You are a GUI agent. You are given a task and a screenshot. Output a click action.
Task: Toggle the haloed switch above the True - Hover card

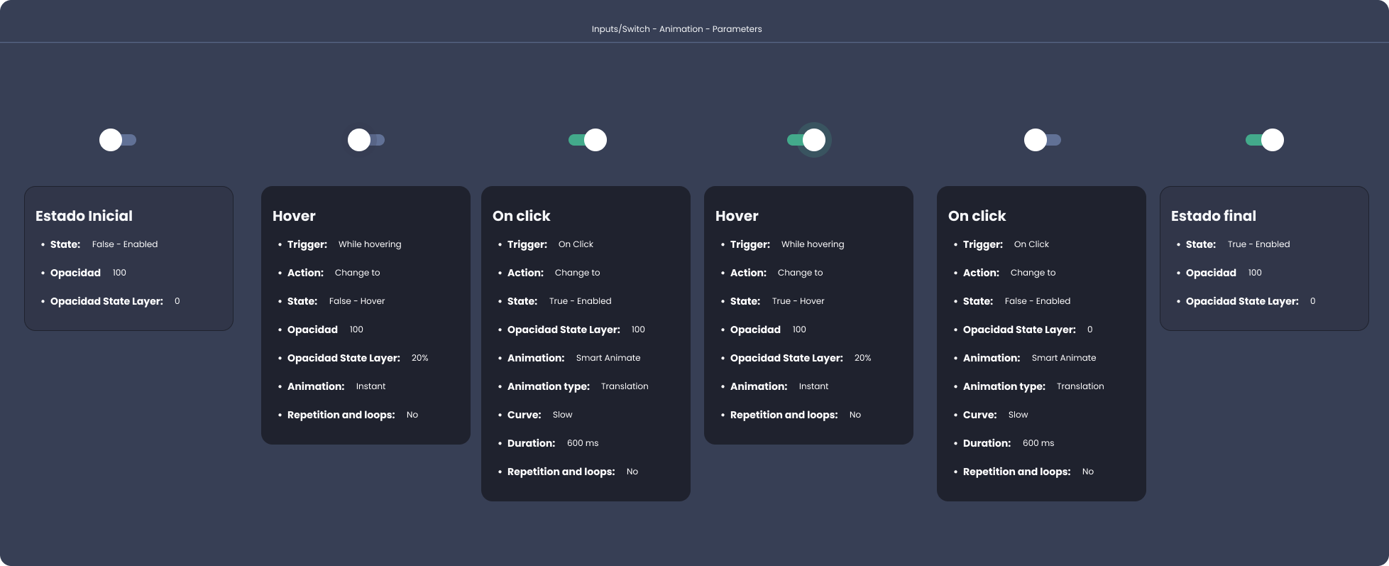[809, 140]
